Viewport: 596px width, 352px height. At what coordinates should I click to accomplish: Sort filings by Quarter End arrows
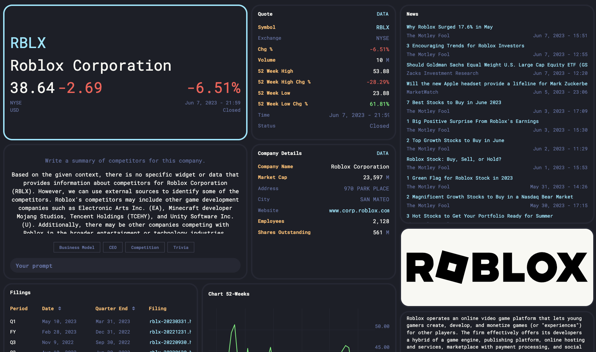(133, 308)
